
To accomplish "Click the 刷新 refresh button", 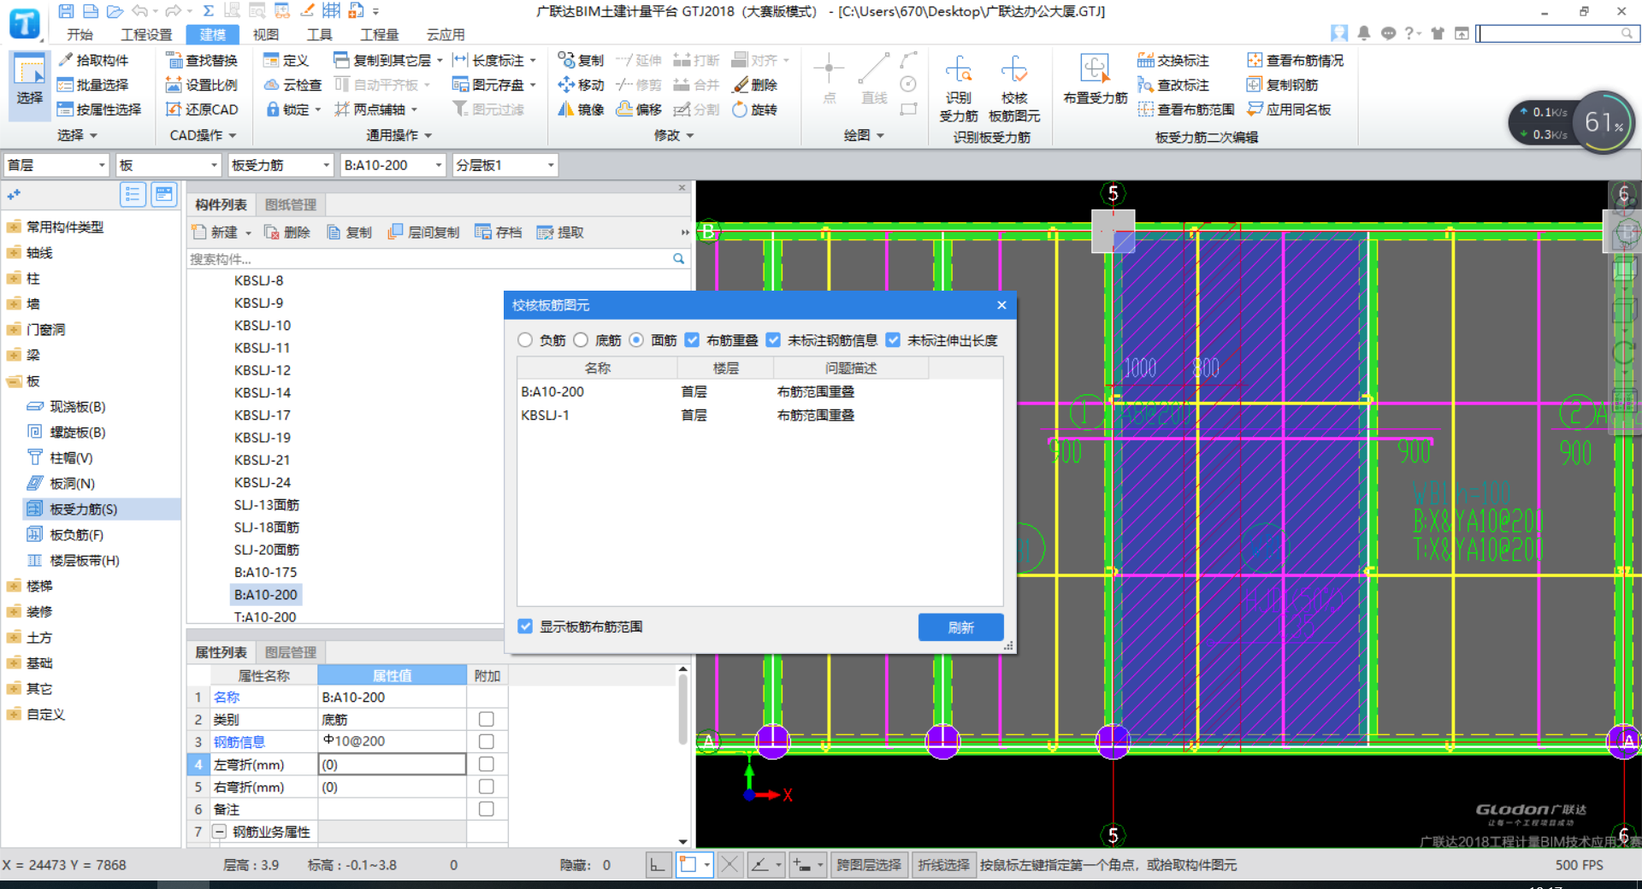I will [960, 627].
